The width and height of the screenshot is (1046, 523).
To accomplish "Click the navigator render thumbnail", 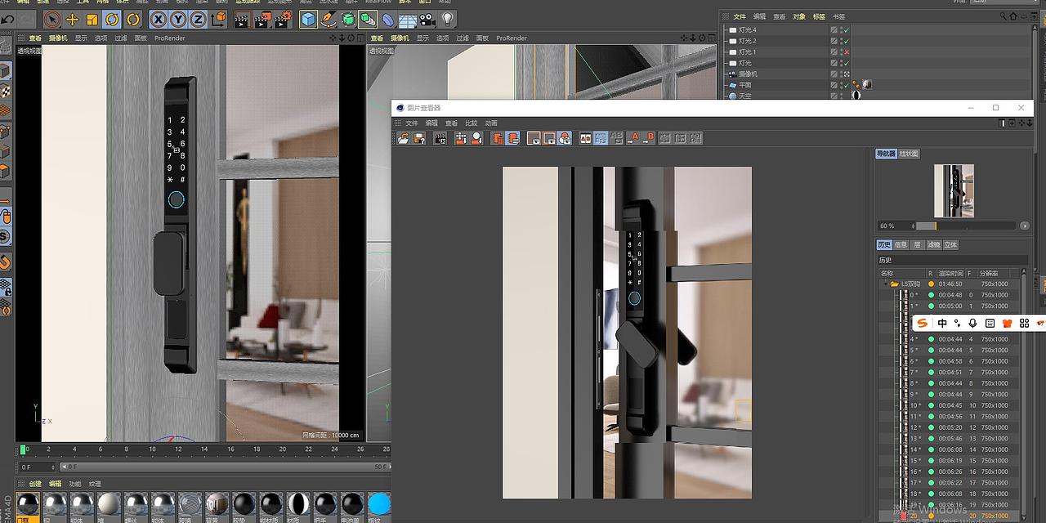I will coord(954,190).
